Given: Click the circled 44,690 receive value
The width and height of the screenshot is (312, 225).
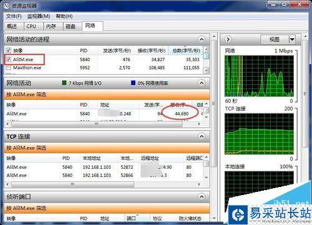Looking at the screenshot, I should coord(182,113).
